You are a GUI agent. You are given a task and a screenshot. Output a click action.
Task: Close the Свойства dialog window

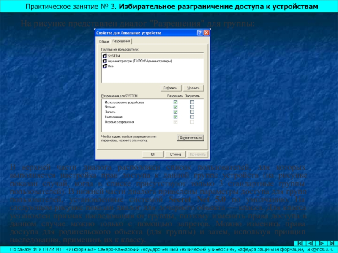[x=207, y=32]
